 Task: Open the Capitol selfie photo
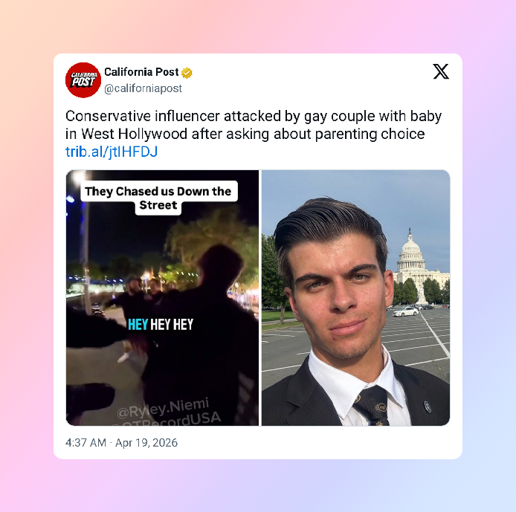click(355, 297)
